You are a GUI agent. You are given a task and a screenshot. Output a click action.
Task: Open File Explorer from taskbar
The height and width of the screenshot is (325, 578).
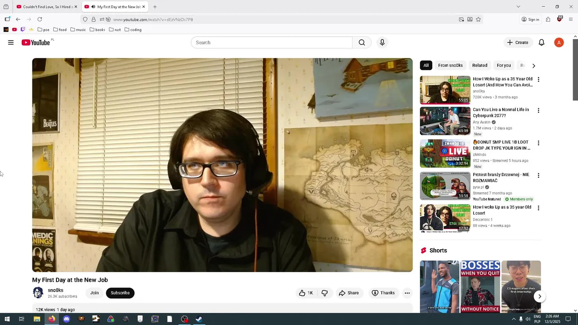[37, 319]
